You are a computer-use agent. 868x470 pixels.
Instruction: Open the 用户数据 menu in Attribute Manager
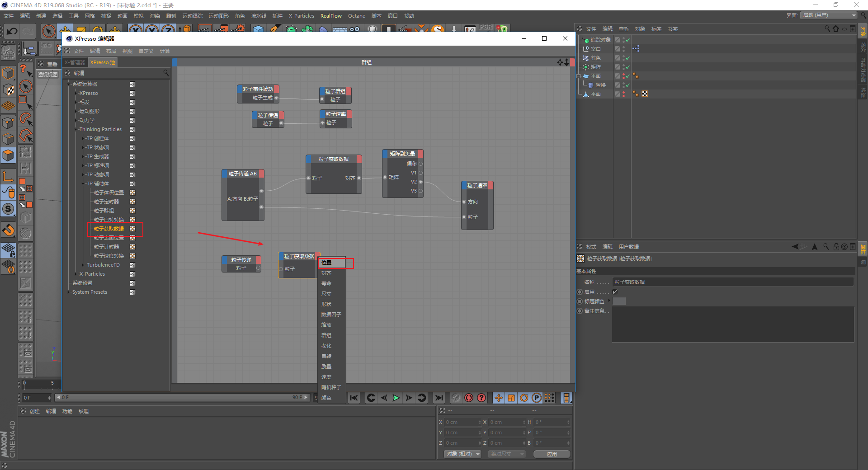coord(629,247)
